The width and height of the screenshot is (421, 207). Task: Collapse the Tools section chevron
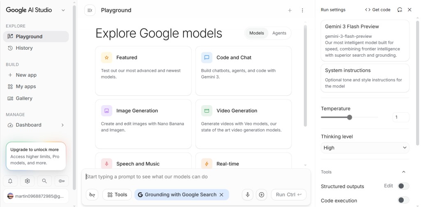404,172
